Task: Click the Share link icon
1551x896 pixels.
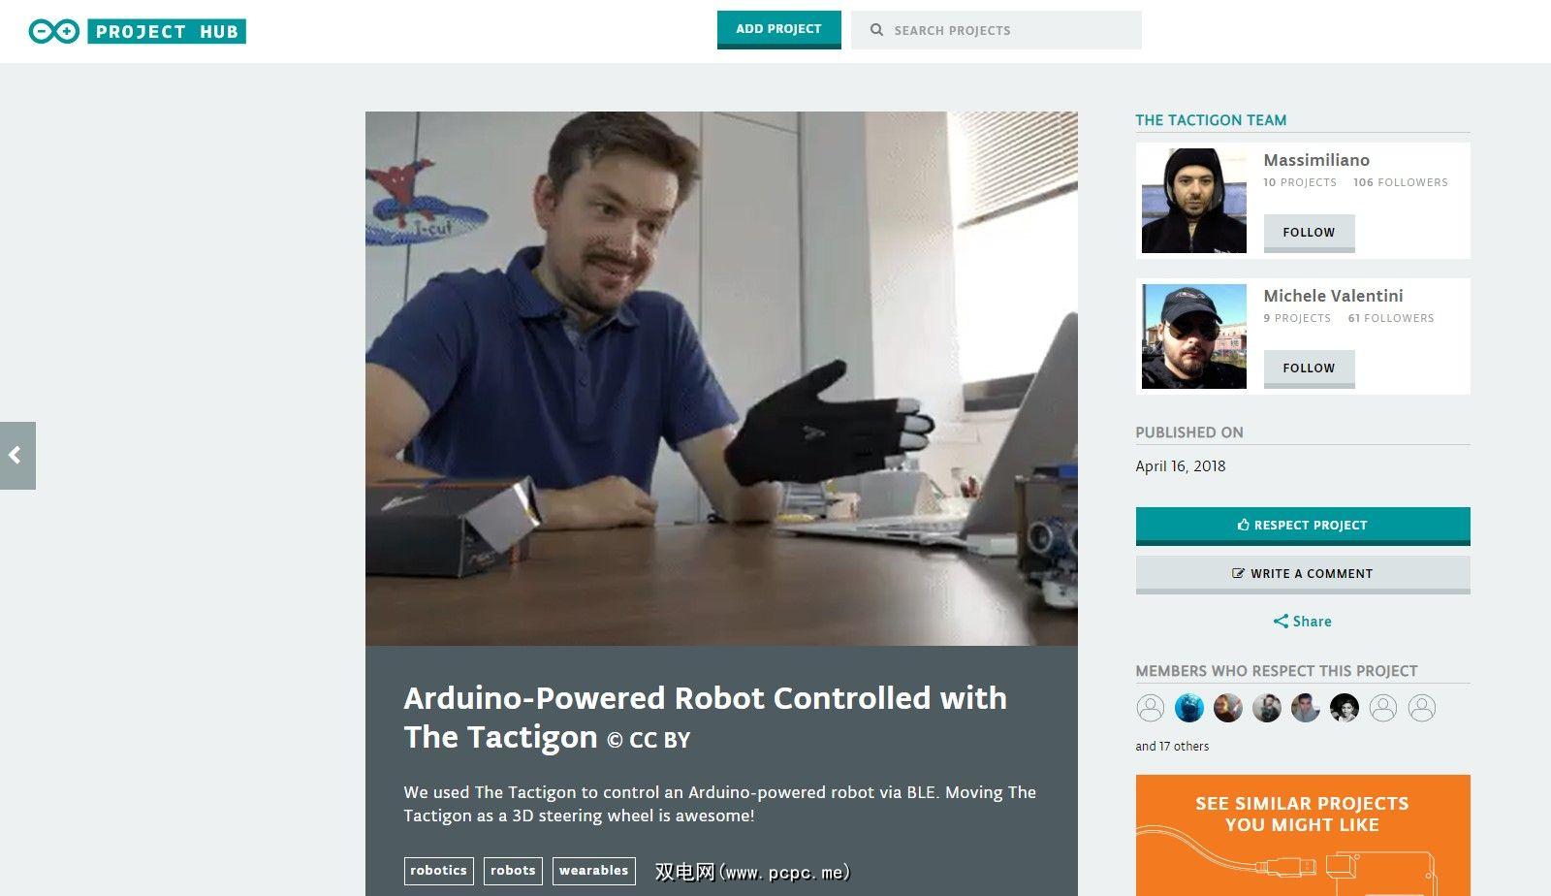Action: click(x=1281, y=622)
